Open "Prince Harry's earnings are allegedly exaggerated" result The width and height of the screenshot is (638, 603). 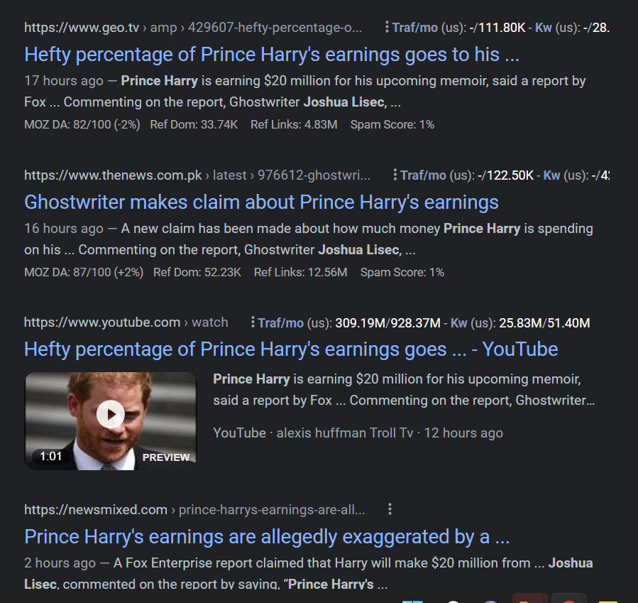click(267, 536)
